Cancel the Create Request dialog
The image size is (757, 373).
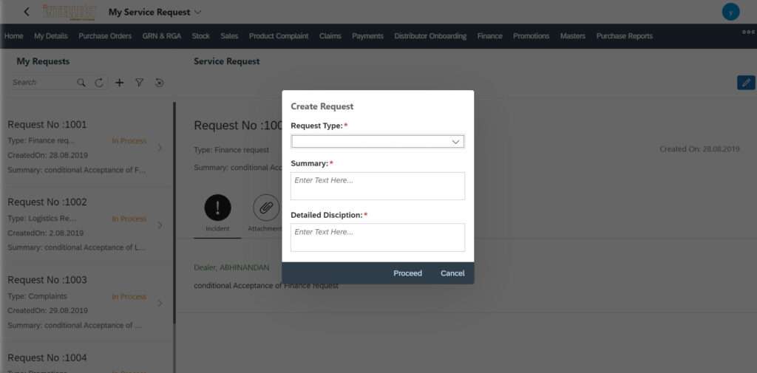click(x=452, y=273)
